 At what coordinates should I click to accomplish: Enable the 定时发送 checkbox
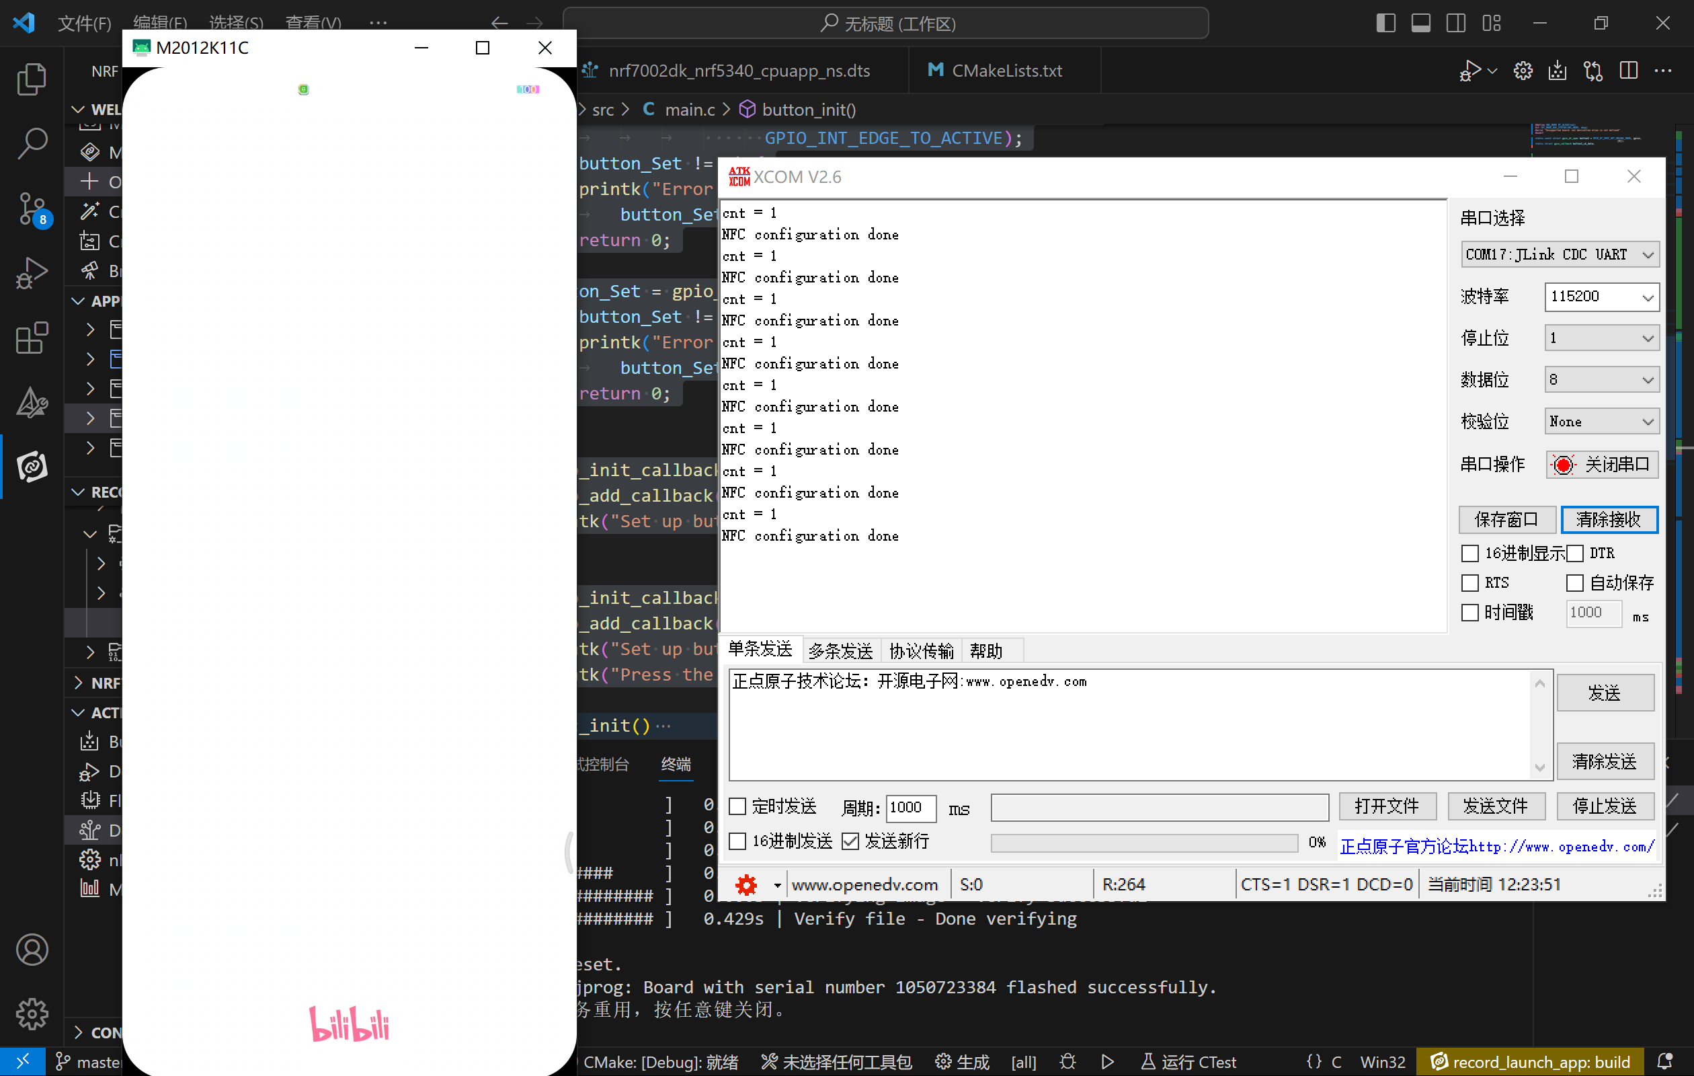(x=737, y=806)
